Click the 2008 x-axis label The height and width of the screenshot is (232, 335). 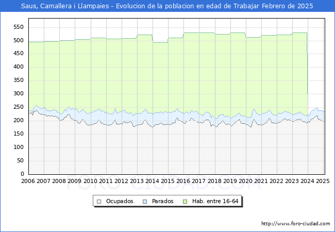coord(59,181)
